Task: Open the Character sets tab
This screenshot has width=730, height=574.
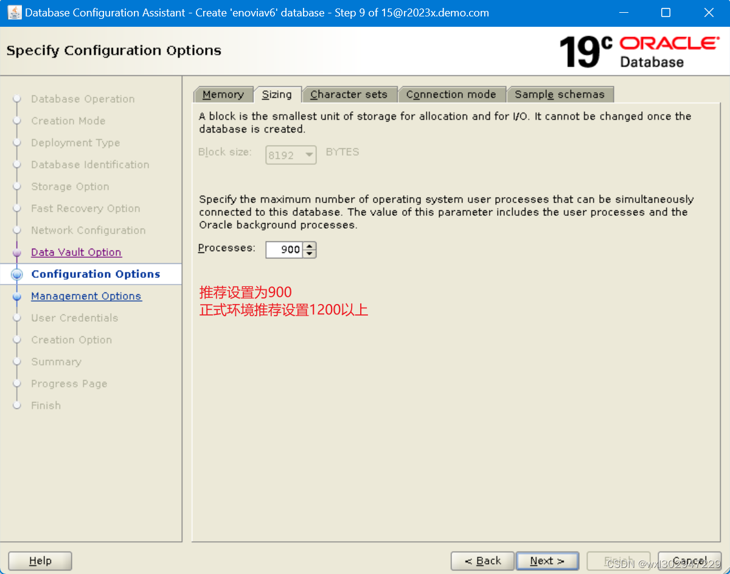Action: [349, 94]
